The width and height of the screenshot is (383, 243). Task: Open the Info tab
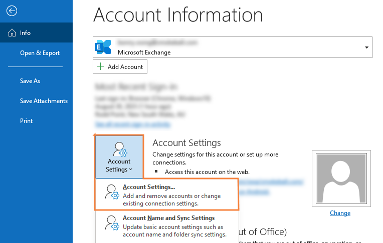pyautogui.click(x=36, y=32)
